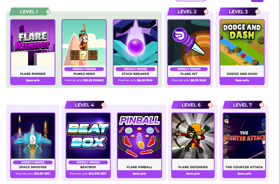Click the green checkmark icon on Level 1
The width and height of the screenshot is (280, 184).
click(48, 12)
